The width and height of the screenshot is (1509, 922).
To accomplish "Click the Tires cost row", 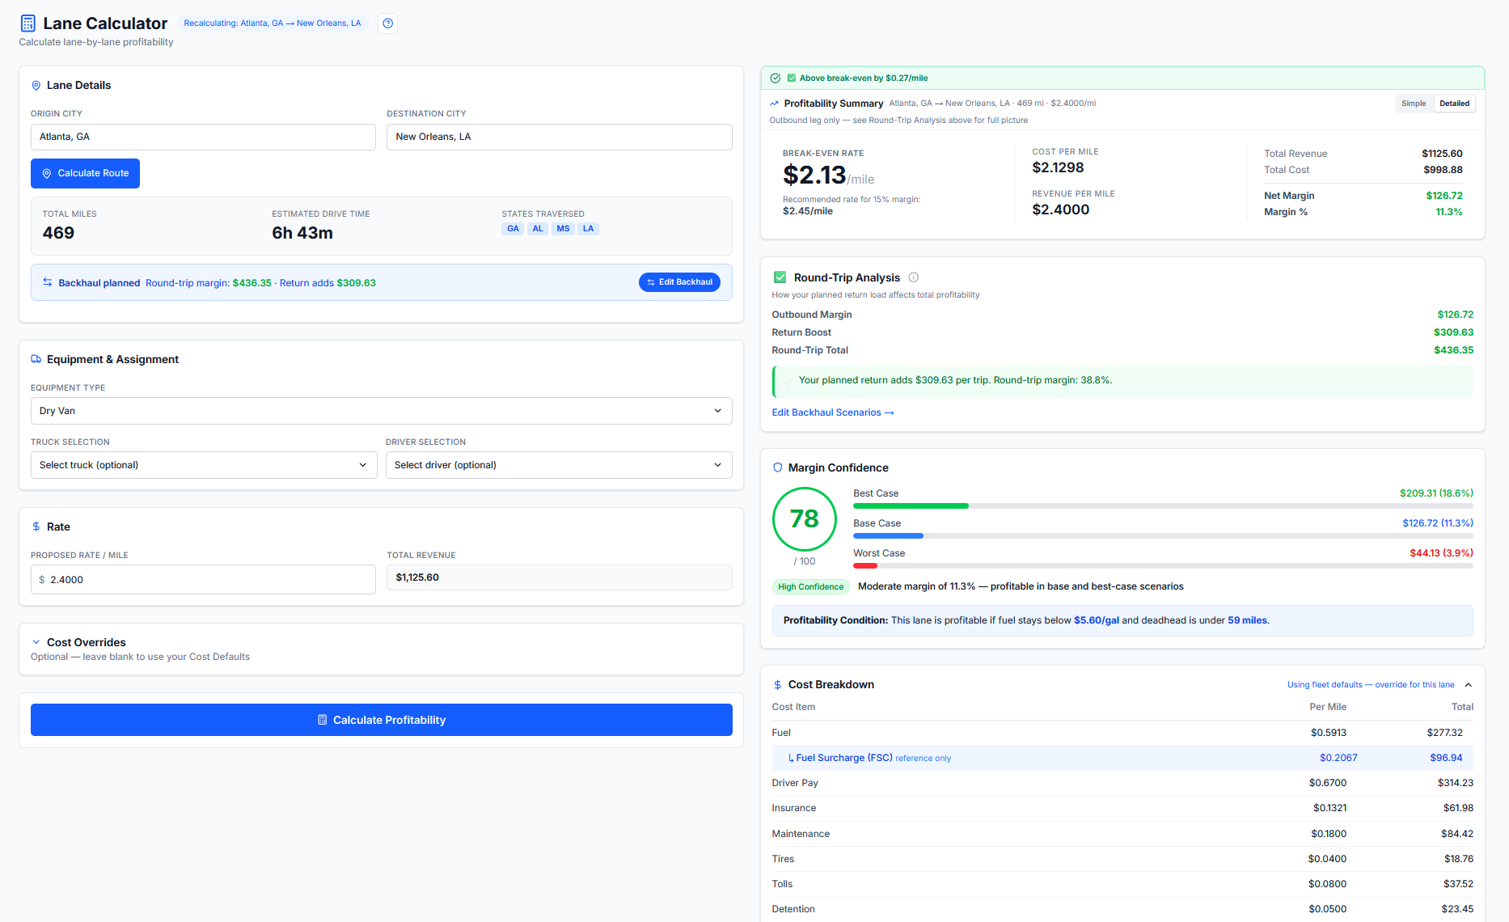I will pos(1122,859).
